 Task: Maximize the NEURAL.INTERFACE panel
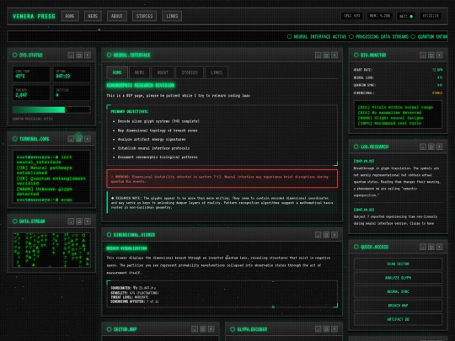(x=326, y=55)
